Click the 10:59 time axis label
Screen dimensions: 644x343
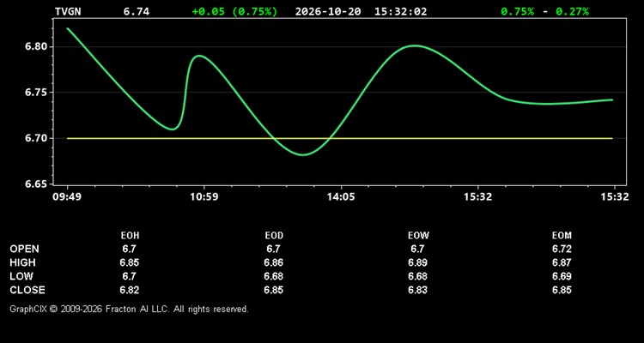[204, 197]
